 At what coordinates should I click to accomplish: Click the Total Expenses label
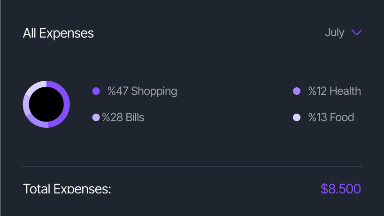tap(67, 189)
